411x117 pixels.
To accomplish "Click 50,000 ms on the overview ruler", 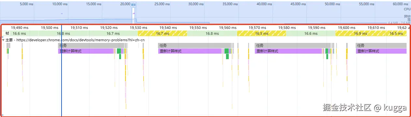I will 333,4.
